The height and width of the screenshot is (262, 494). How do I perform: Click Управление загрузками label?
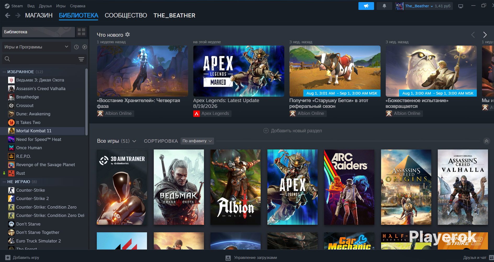click(x=255, y=258)
